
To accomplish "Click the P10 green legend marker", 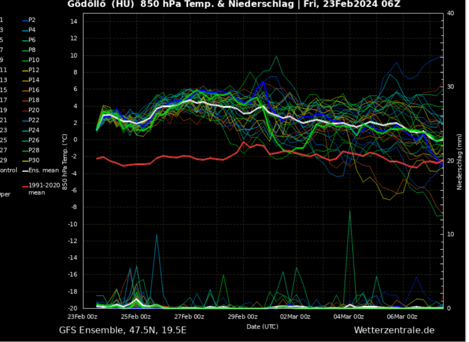I will coord(25,61).
